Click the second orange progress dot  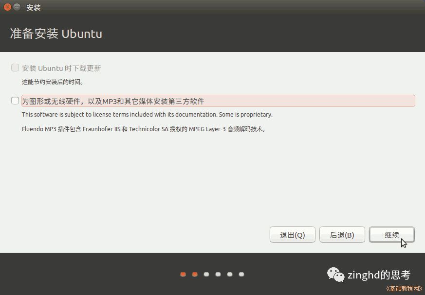point(195,275)
